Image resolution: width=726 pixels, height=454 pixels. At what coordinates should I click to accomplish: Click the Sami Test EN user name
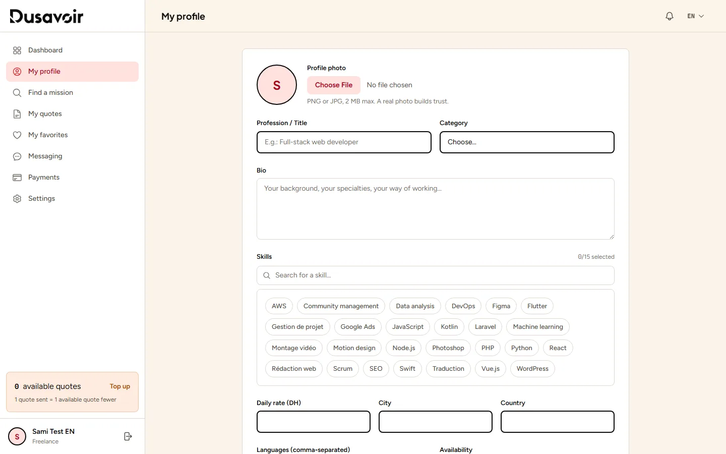[x=53, y=432]
